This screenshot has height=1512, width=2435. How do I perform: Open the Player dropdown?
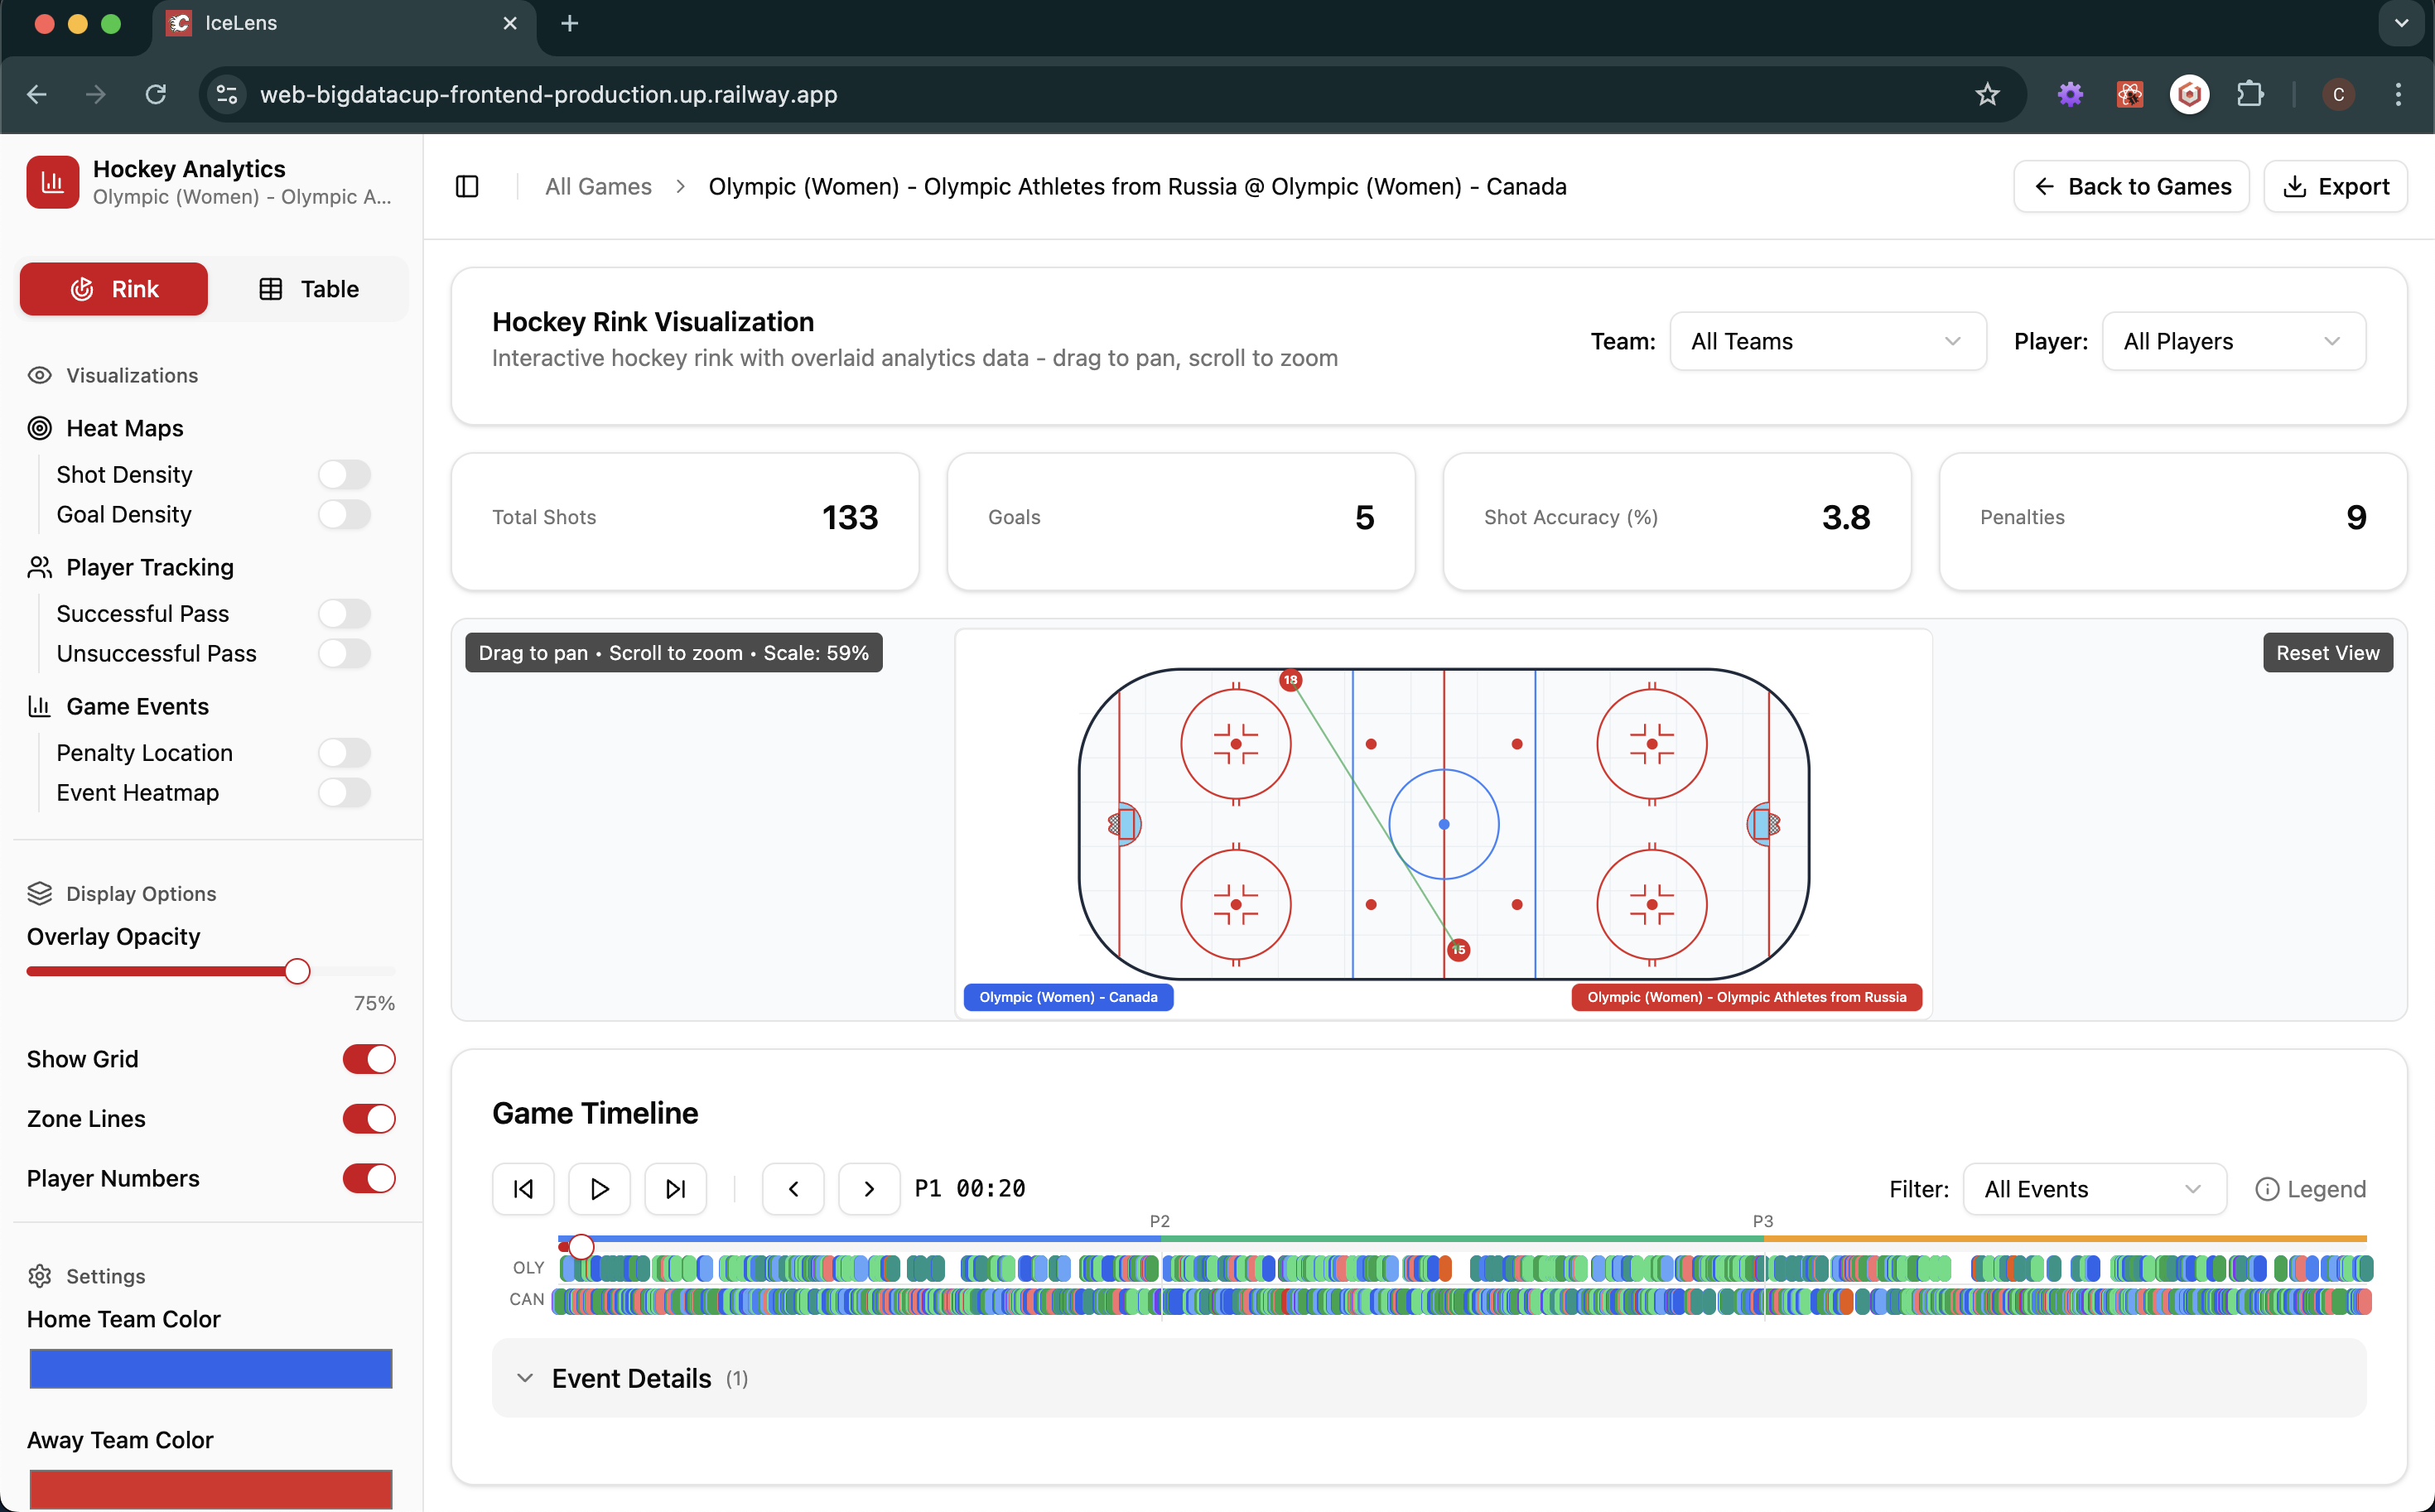2233,341
